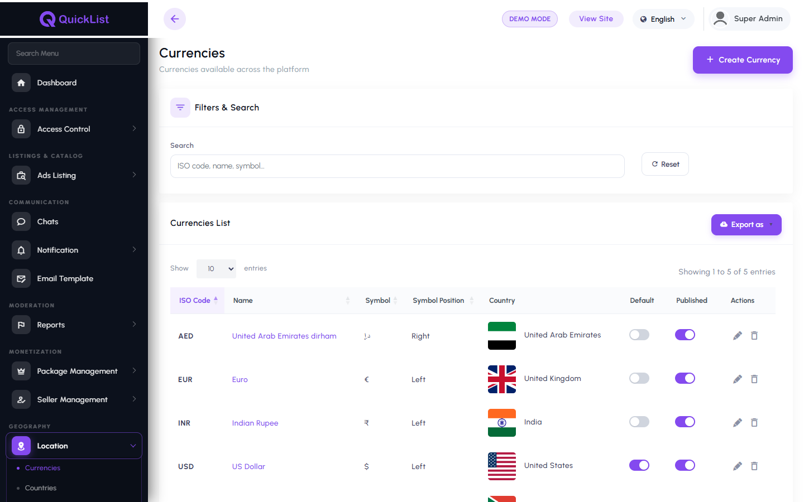Viewport: 804px width, 502px height.
Task: Click the Reports flag icon
Action: click(21, 325)
